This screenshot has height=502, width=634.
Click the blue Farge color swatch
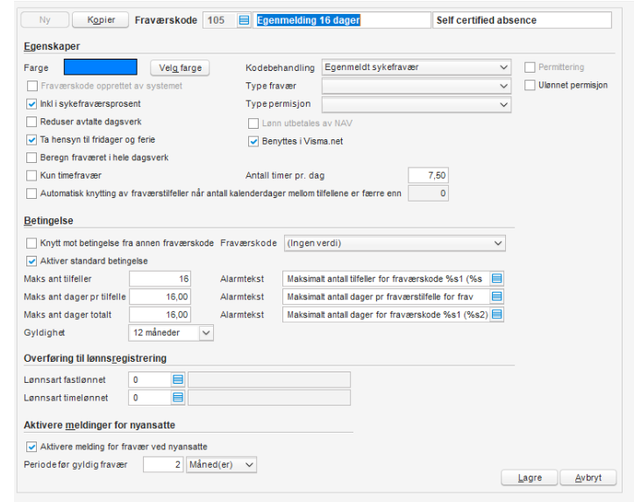click(x=101, y=67)
